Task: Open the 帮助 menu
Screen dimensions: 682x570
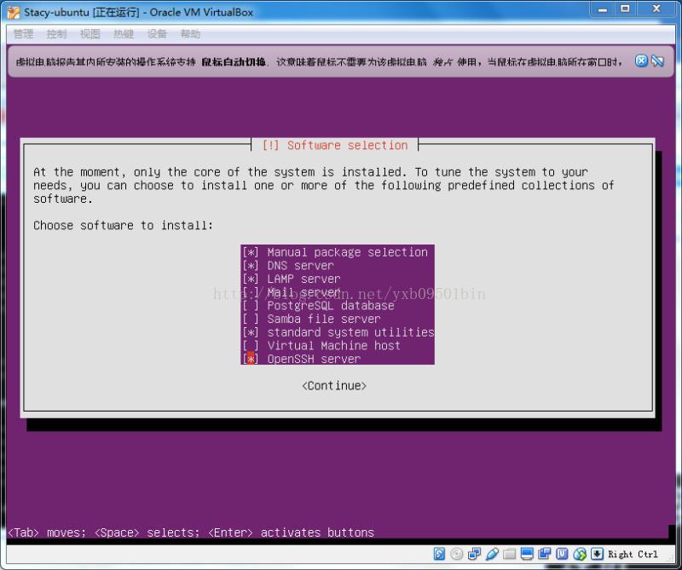Action: (190, 33)
